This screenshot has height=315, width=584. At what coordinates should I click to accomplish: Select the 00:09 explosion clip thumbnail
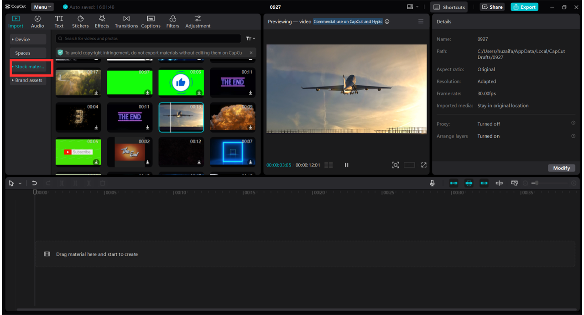pyautogui.click(x=233, y=117)
